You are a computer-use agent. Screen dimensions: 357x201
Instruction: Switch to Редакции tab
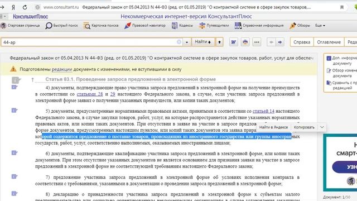[x=351, y=42]
